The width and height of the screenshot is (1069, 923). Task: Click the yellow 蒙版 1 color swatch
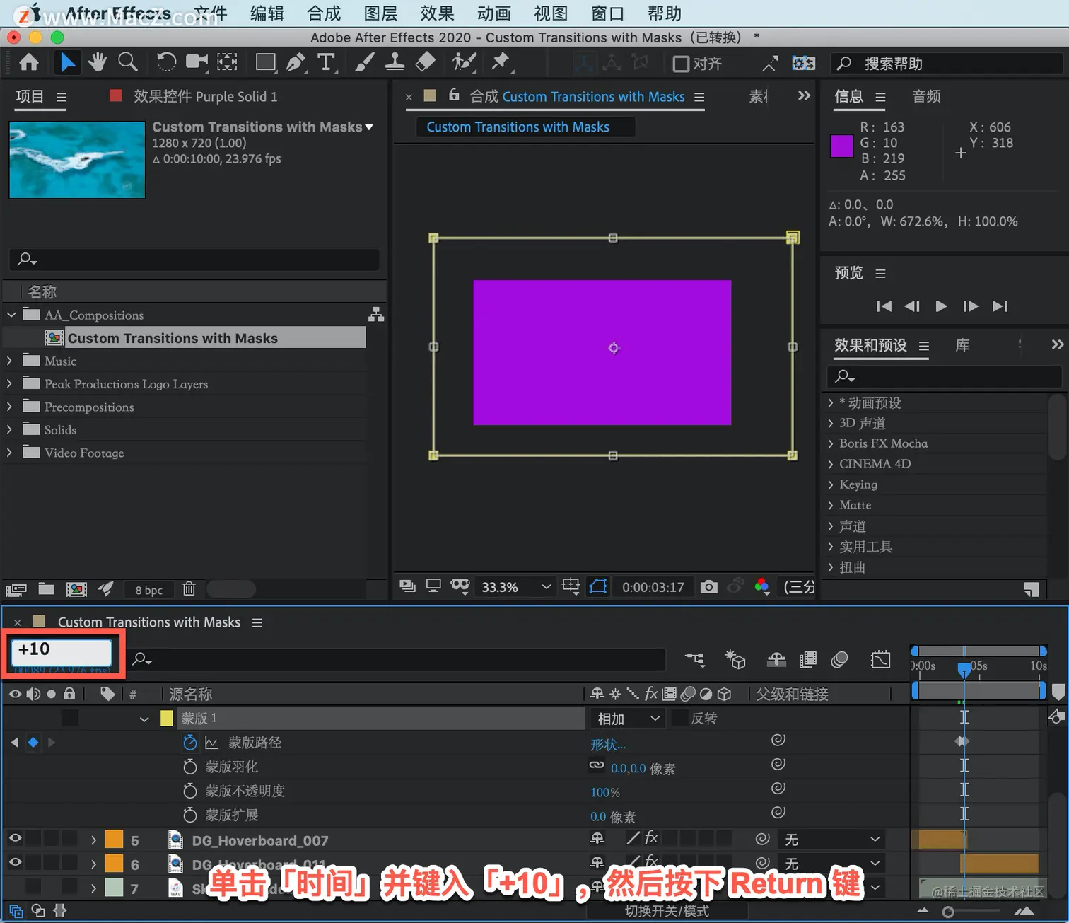pyautogui.click(x=167, y=719)
